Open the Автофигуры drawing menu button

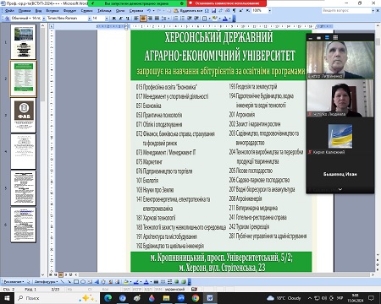coord(46,281)
